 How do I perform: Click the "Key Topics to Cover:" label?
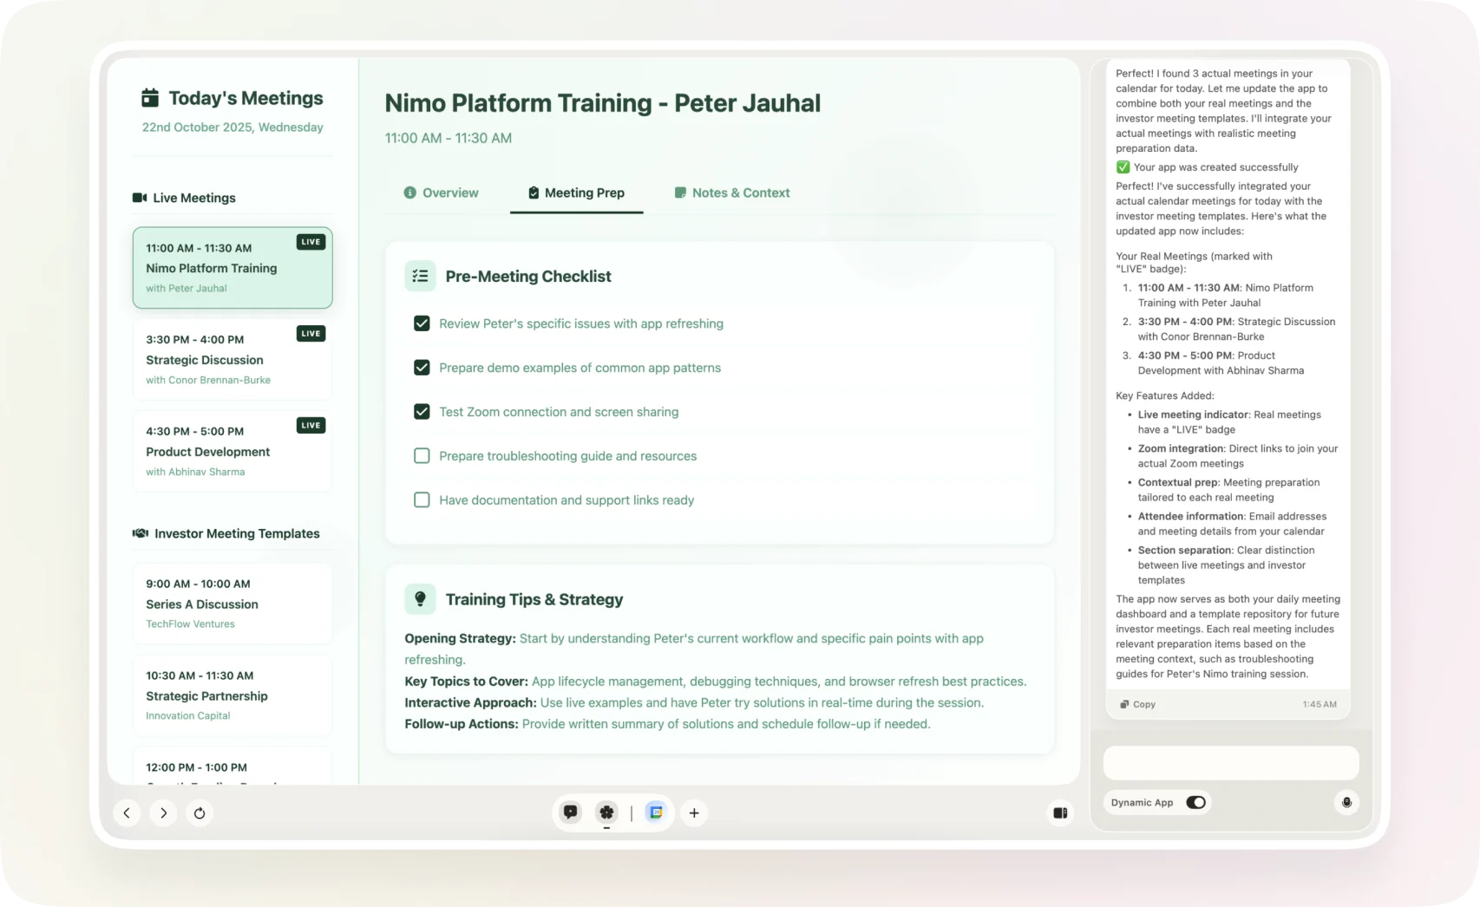pyautogui.click(x=466, y=682)
